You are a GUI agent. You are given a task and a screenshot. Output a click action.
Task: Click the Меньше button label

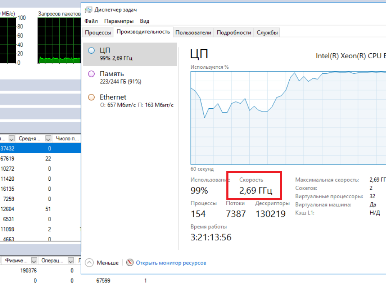coord(108,263)
